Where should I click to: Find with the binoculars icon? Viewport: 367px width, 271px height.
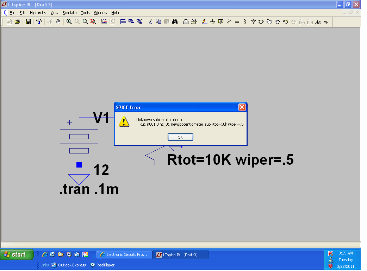(x=175, y=22)
